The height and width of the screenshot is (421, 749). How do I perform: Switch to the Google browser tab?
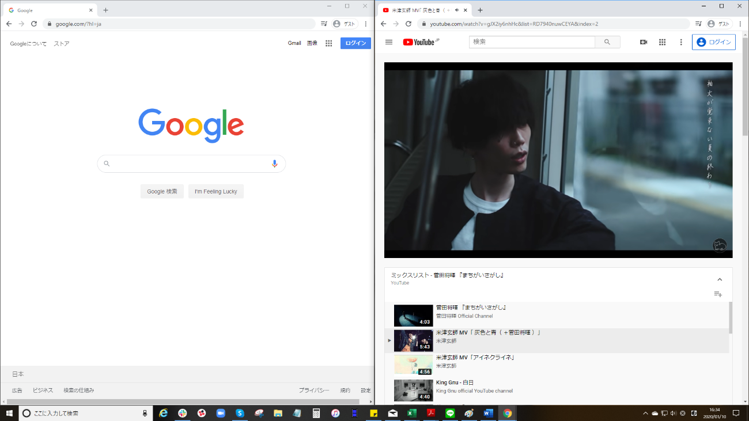[x=50, y=10]
